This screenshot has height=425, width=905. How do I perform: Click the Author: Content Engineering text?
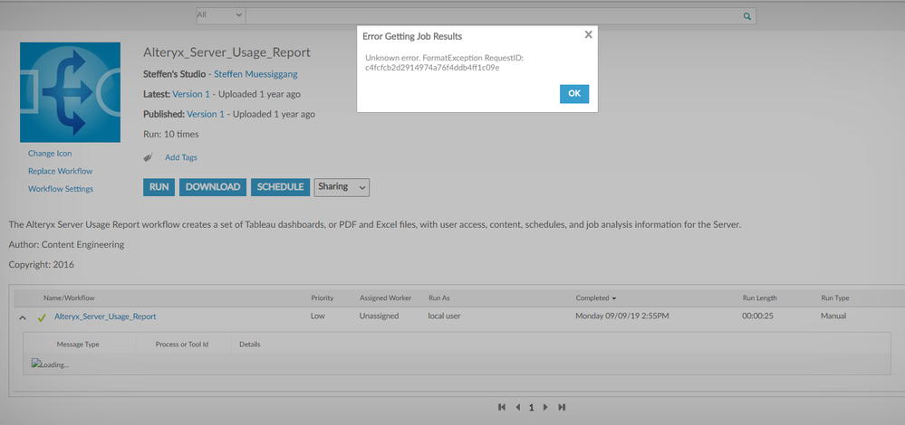66,245
